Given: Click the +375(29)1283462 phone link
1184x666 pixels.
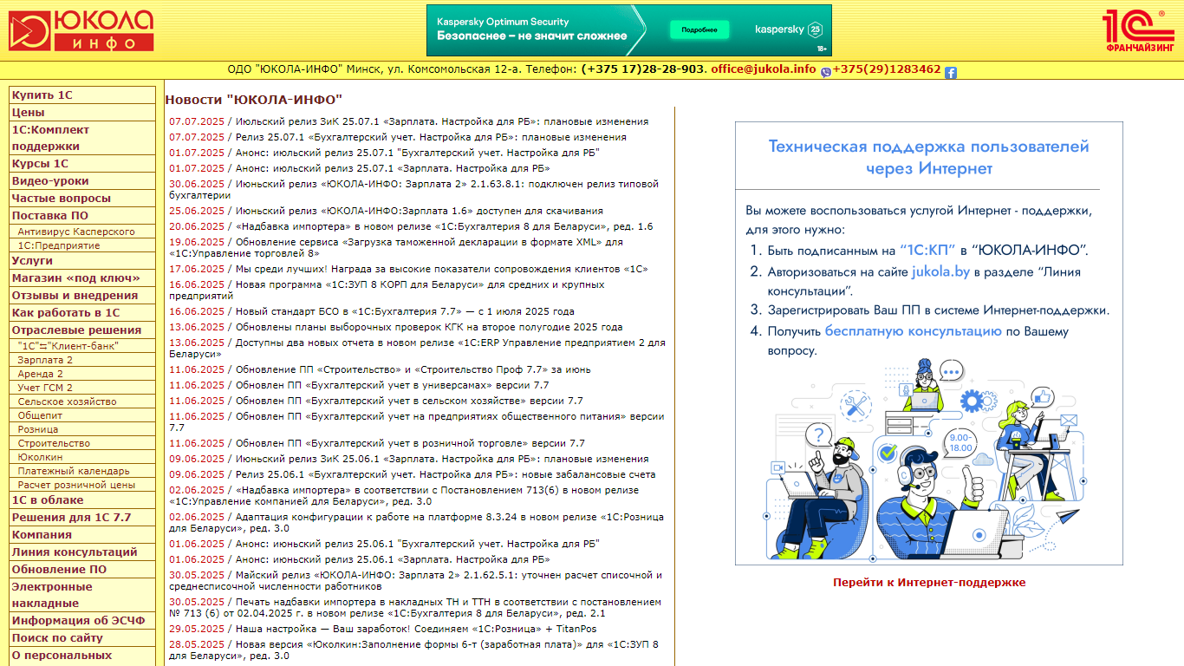Looking at the screenshot, I should 887,69.
